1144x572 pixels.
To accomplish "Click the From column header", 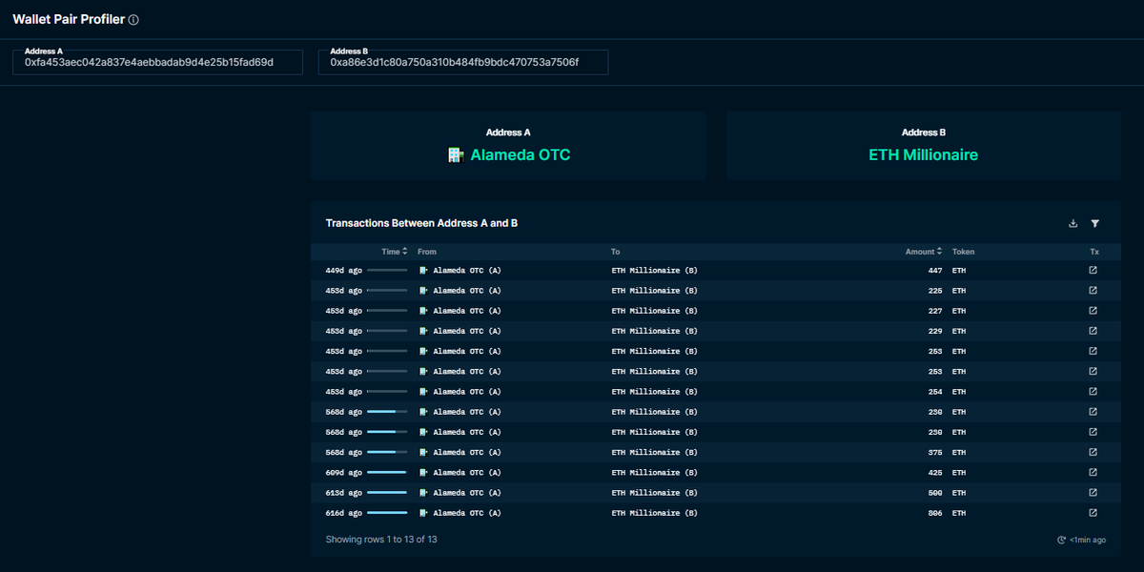I will pos(426,252).
